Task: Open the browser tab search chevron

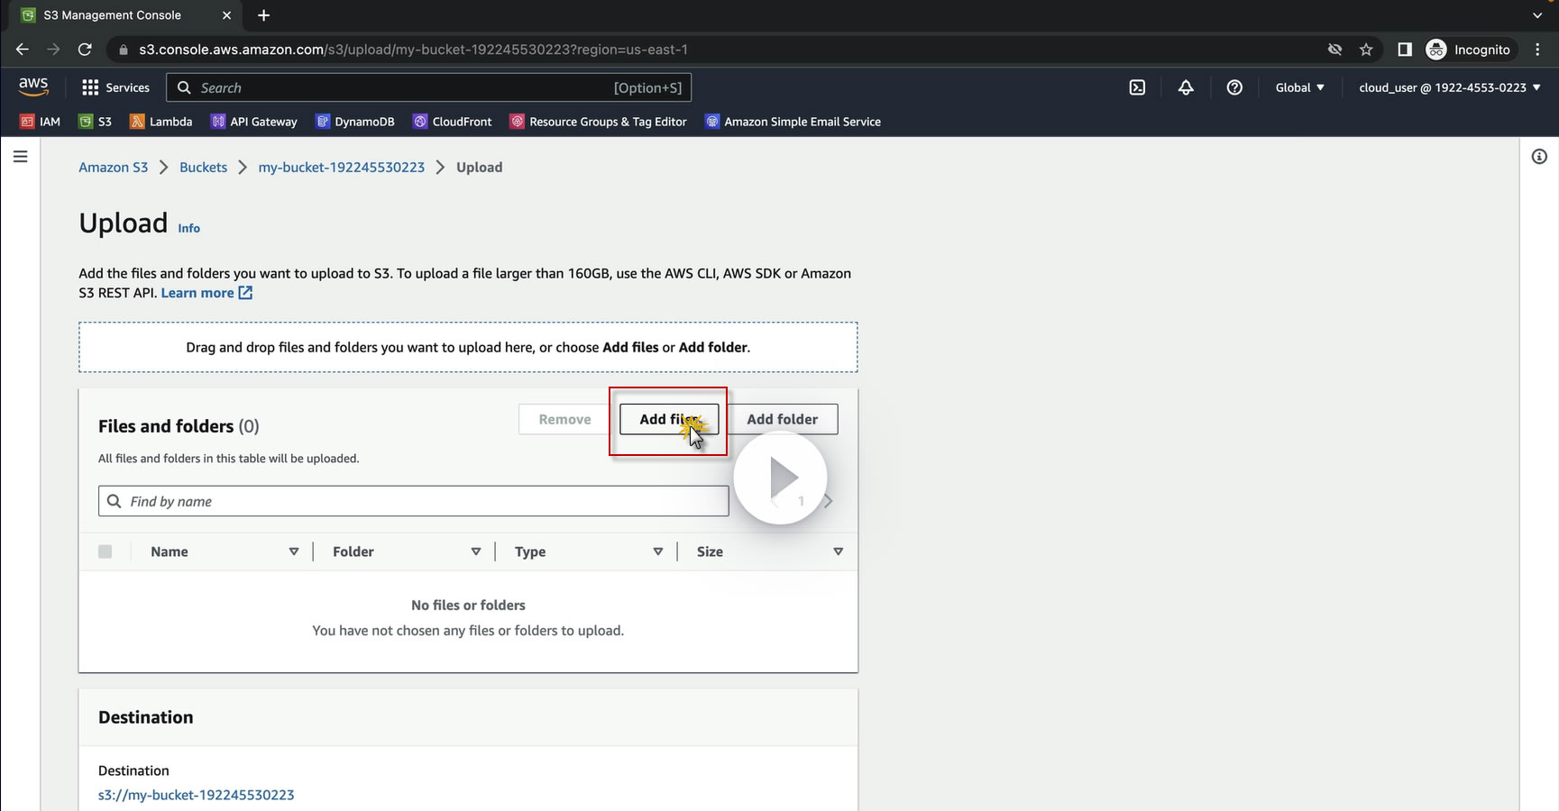Action: point(1537,15)
